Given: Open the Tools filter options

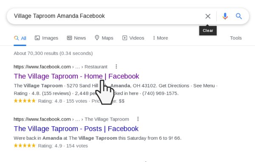Looking at the screenshot, I should pyautogui.click(x=235, y=38).
